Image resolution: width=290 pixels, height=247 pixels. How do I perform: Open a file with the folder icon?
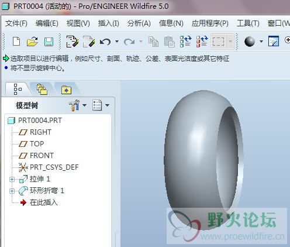pos(32,42)
